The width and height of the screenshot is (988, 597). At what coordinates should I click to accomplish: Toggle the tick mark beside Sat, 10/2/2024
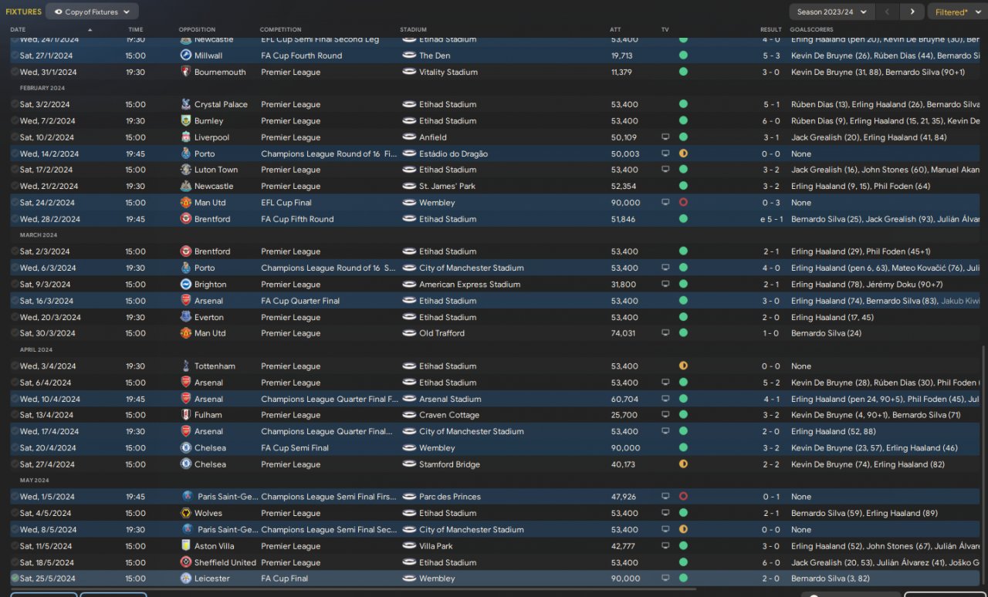[15, 137]
